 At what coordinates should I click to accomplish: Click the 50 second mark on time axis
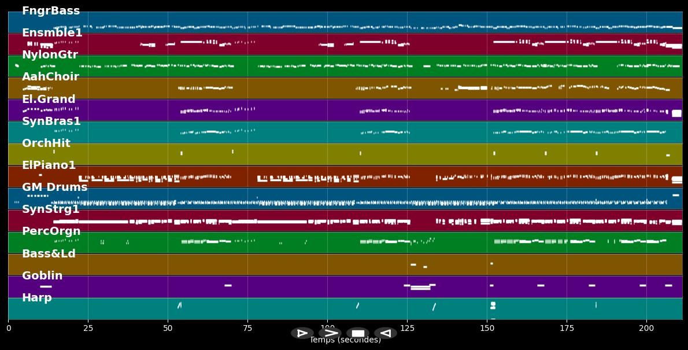(x=168, y=328)
